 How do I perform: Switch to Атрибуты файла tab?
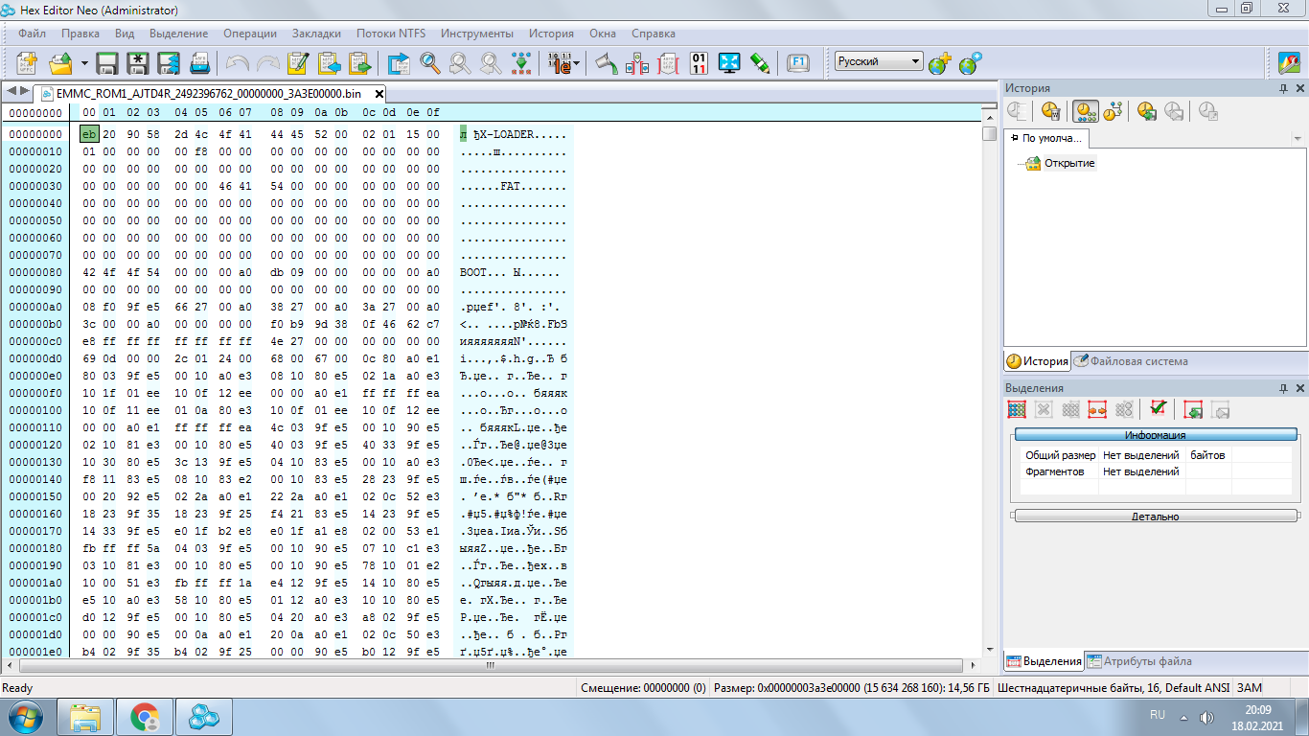point(1139,661)
